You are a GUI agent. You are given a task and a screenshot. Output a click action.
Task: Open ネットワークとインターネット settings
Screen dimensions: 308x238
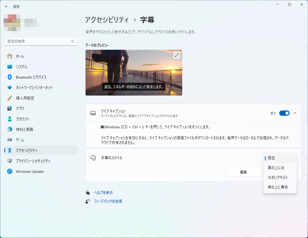(x=34, y=87)
